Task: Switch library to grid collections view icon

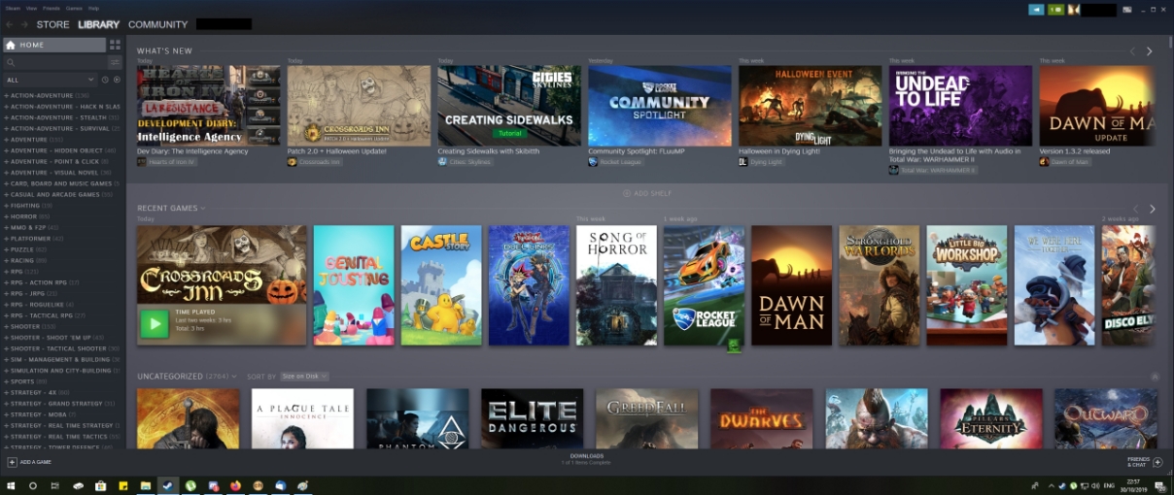Action: pyautogui.click(x=115, y=45)
